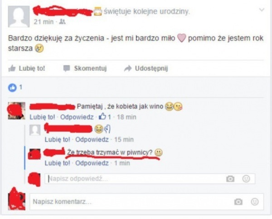Click the friends audience icon next to 21 min

tap(62, 22)
